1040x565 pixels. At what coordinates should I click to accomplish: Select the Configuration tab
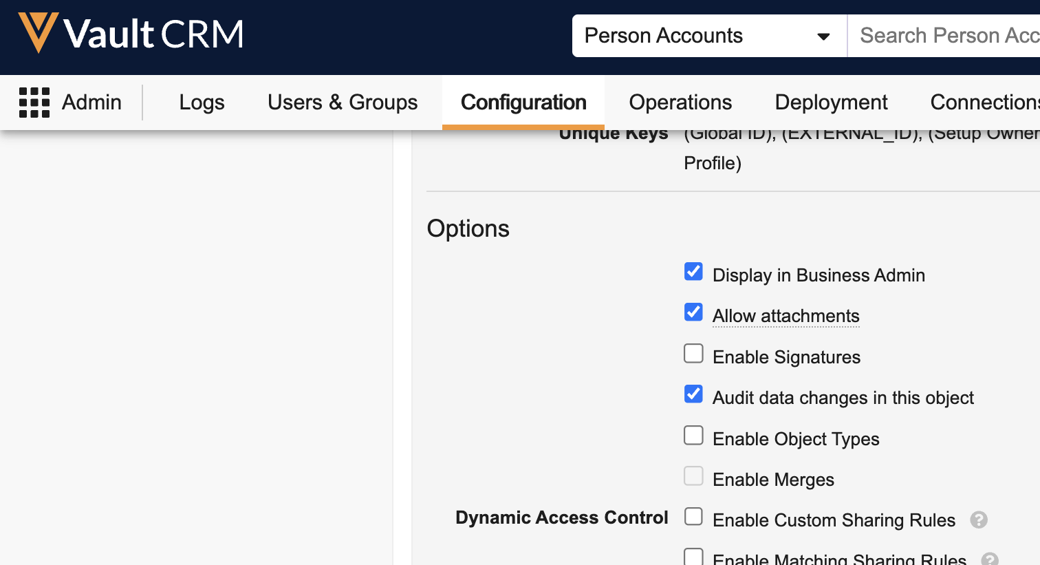click(523, 103)
